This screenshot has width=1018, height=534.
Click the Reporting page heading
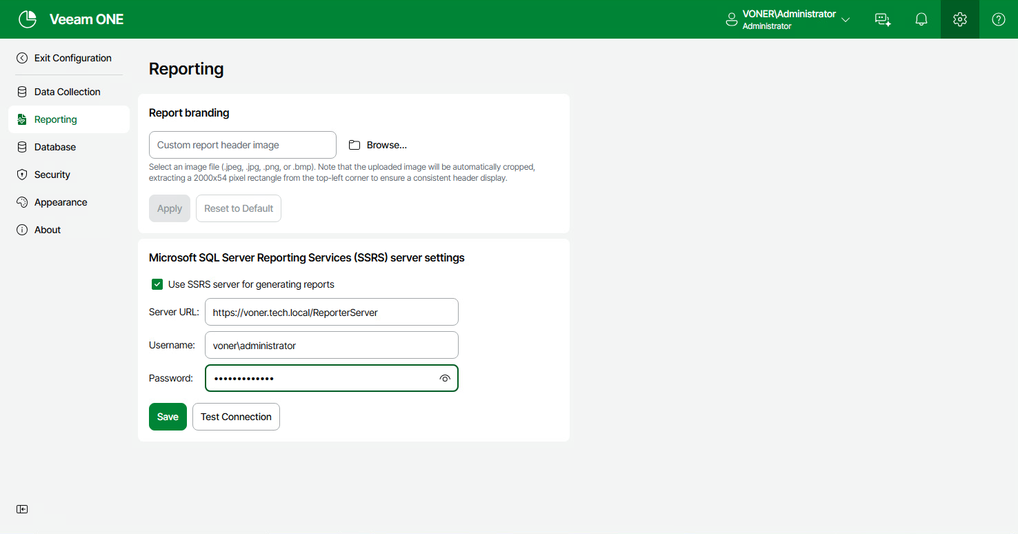pyautogui.click(x=186, y=69)
